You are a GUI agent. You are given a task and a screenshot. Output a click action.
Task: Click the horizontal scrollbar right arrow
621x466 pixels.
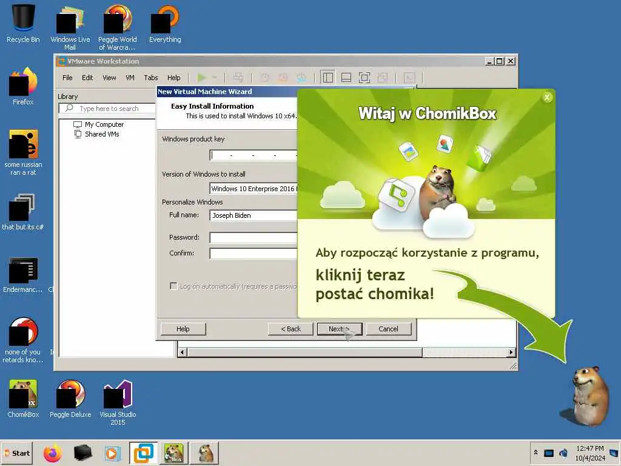(511, 352)
